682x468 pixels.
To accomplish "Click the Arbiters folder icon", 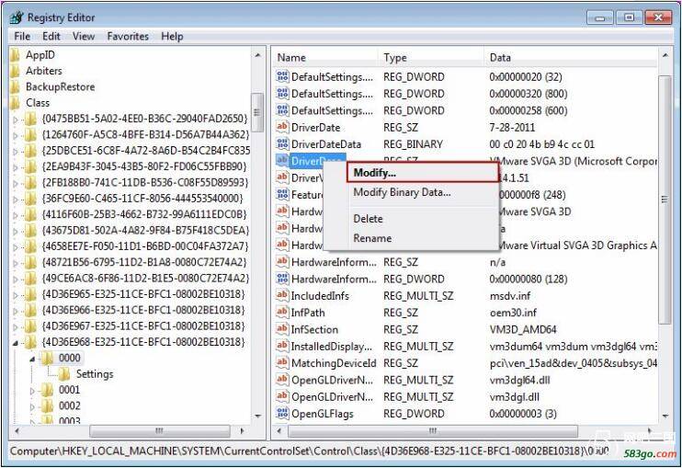I will [x=16, y=71].
